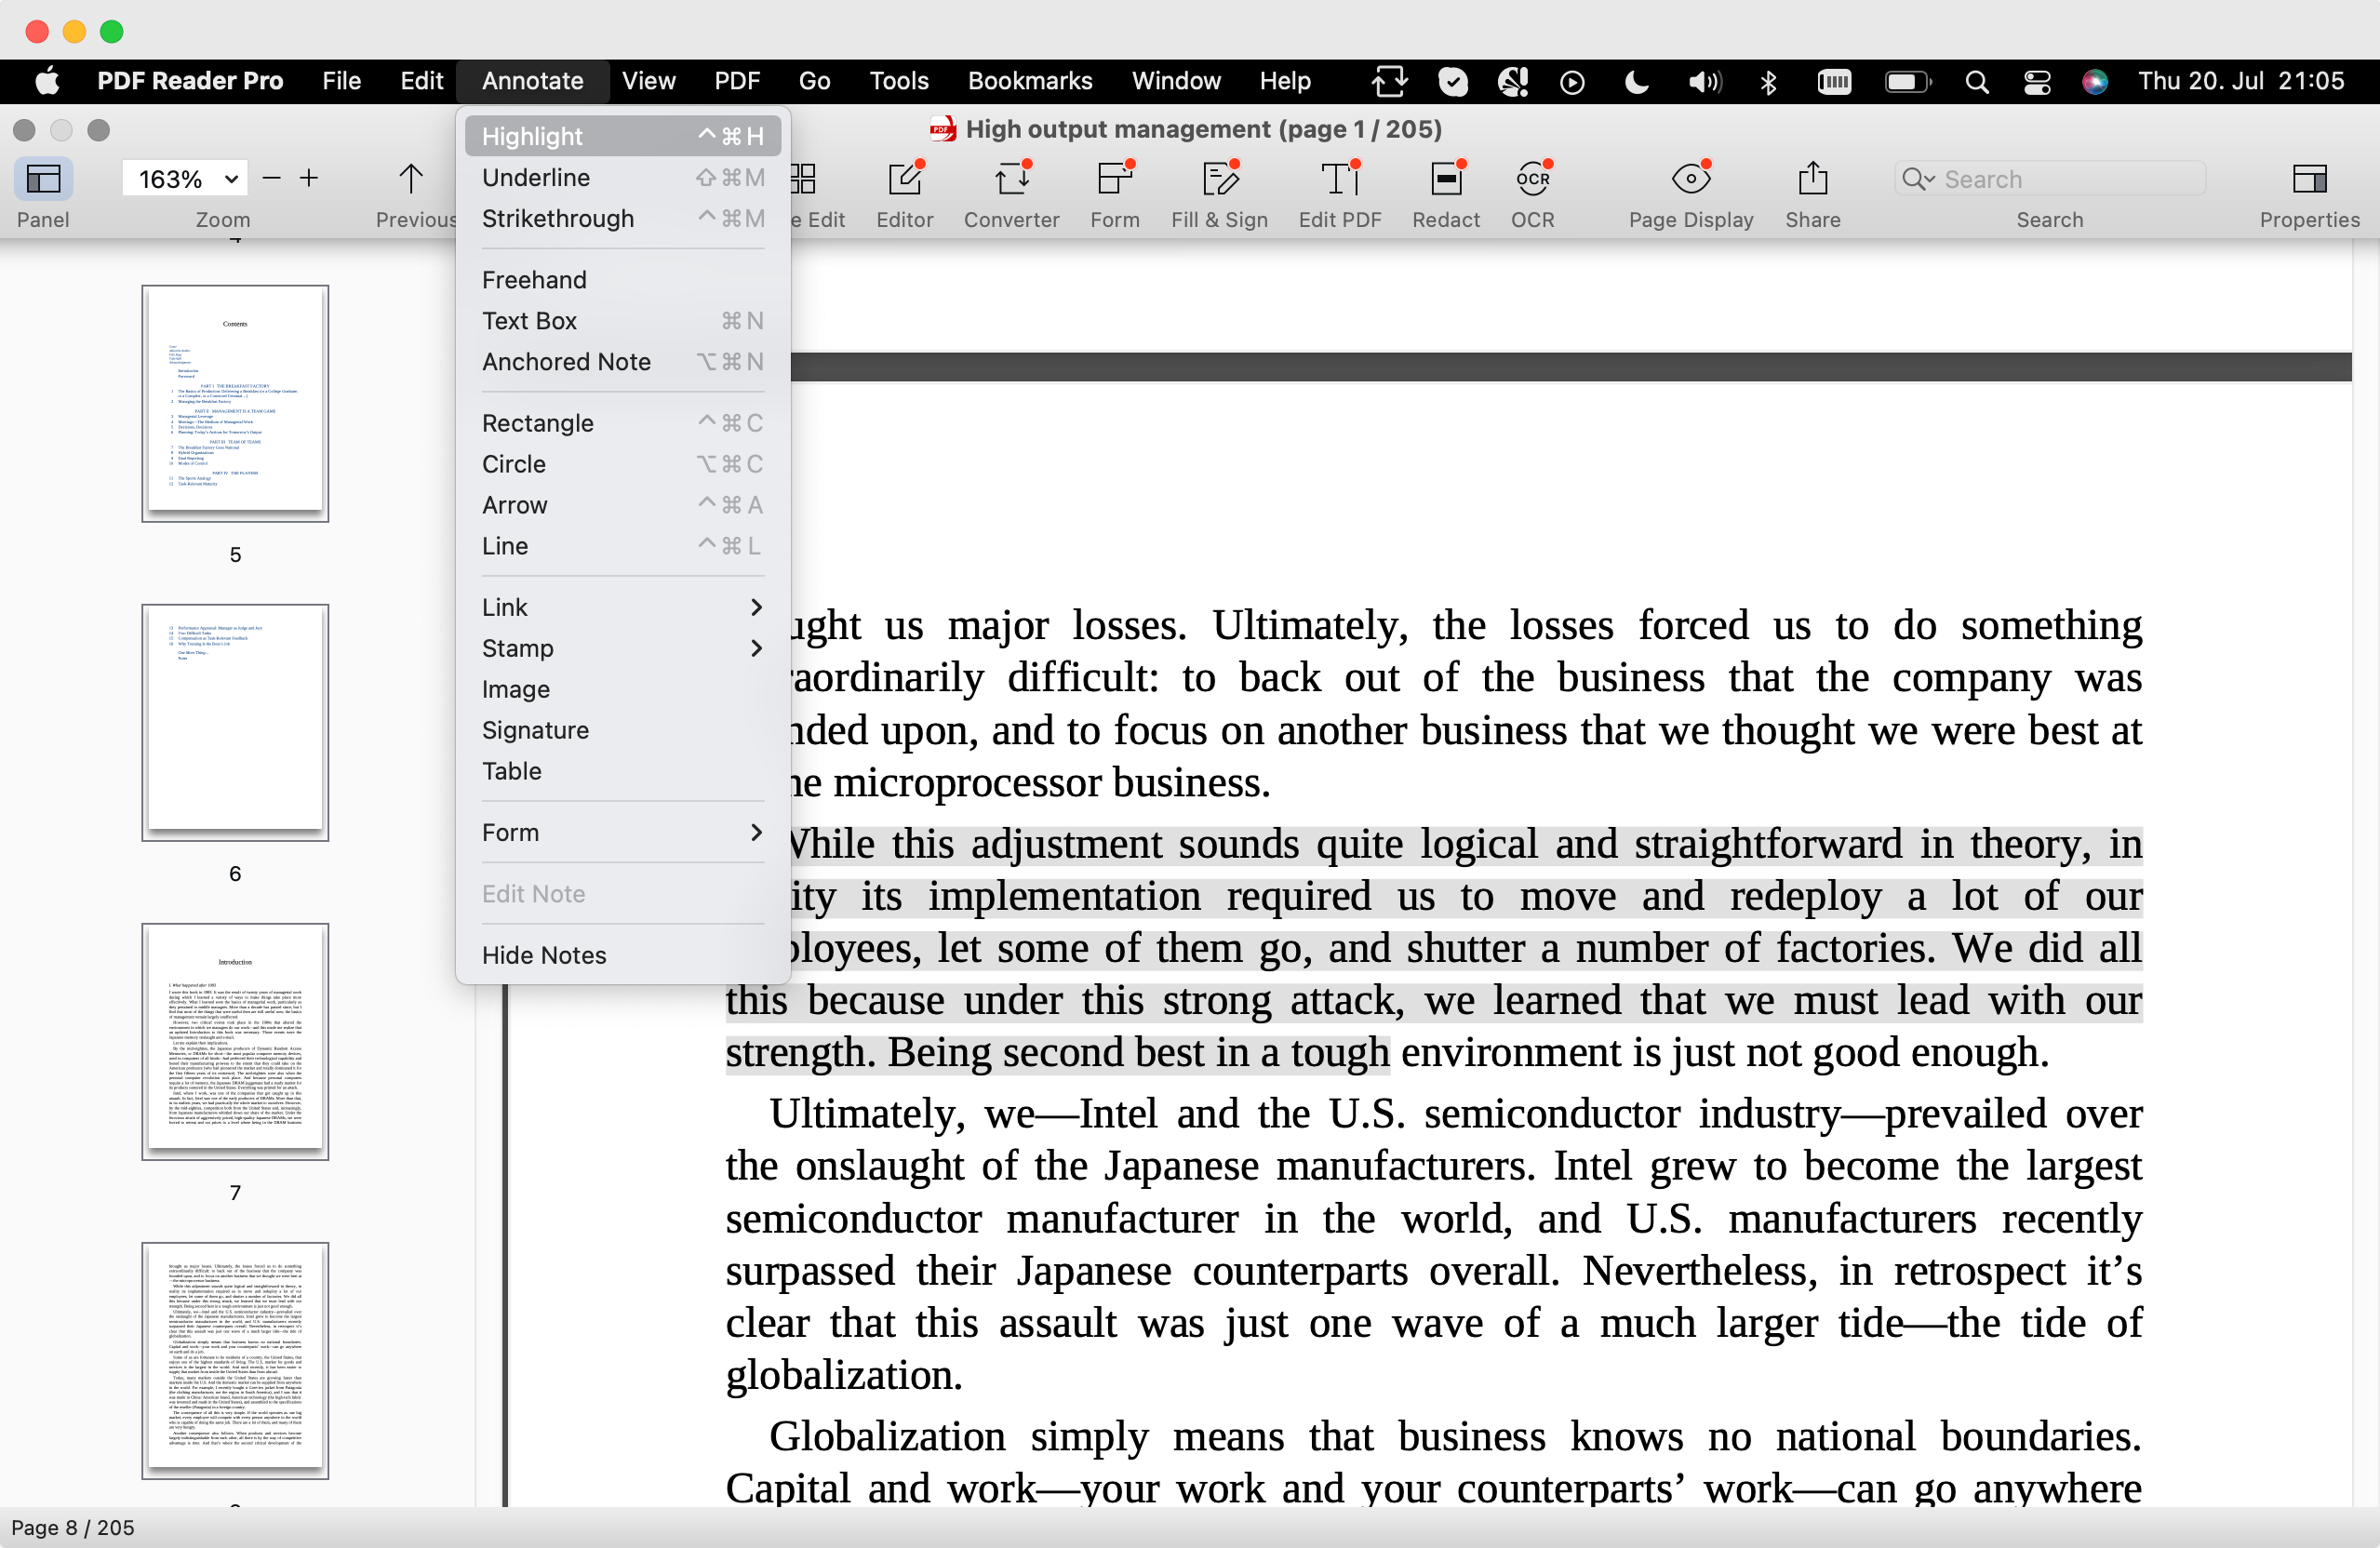Screen dimensions: 2380x1548
Task: Click the Bluetooth status icon
Action: coord(1767,82)
